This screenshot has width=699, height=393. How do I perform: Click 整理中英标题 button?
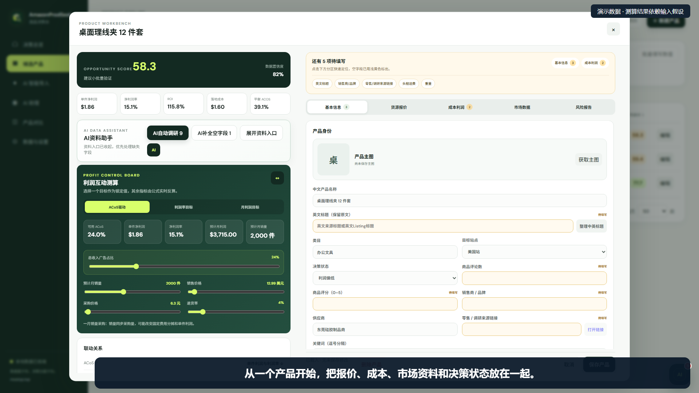click(591, 226)
